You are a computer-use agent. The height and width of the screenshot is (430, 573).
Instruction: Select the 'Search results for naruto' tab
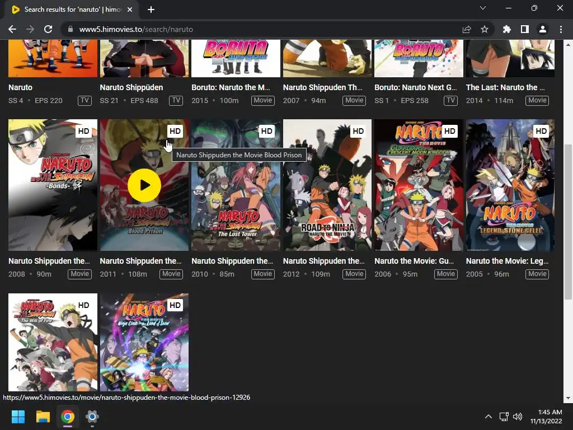[71, 10]
